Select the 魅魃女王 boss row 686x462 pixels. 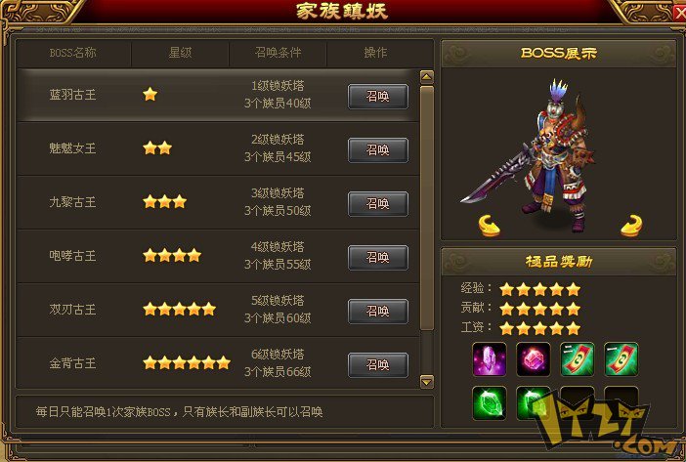[218, 148]
